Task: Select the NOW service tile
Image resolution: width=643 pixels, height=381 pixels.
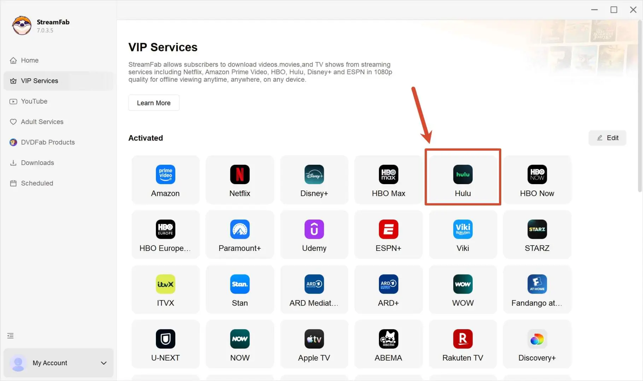Action: pyautogui.click(x=240, y=344)
